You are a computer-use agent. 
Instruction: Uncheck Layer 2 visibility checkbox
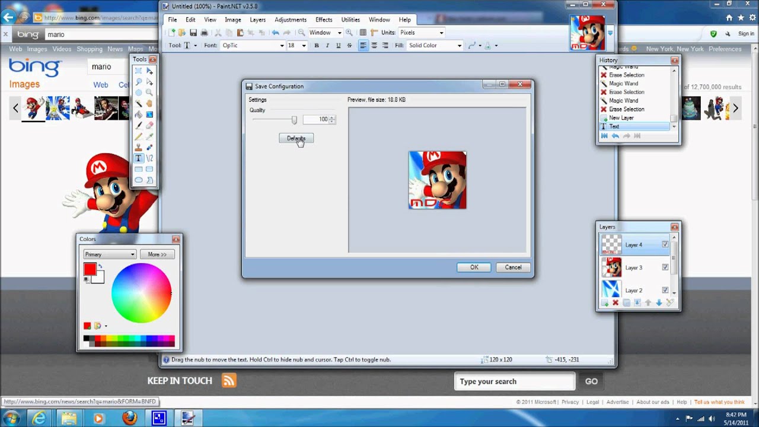[x=665, y=290]
